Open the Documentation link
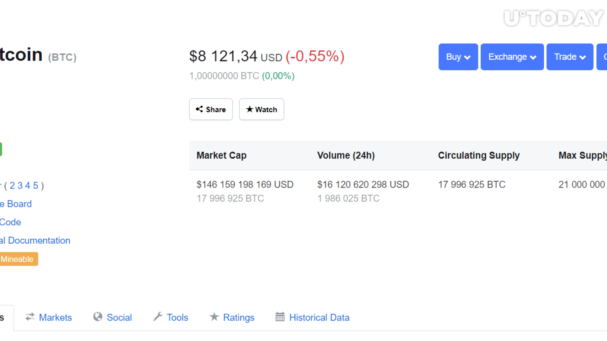 [x=35, y=241]
